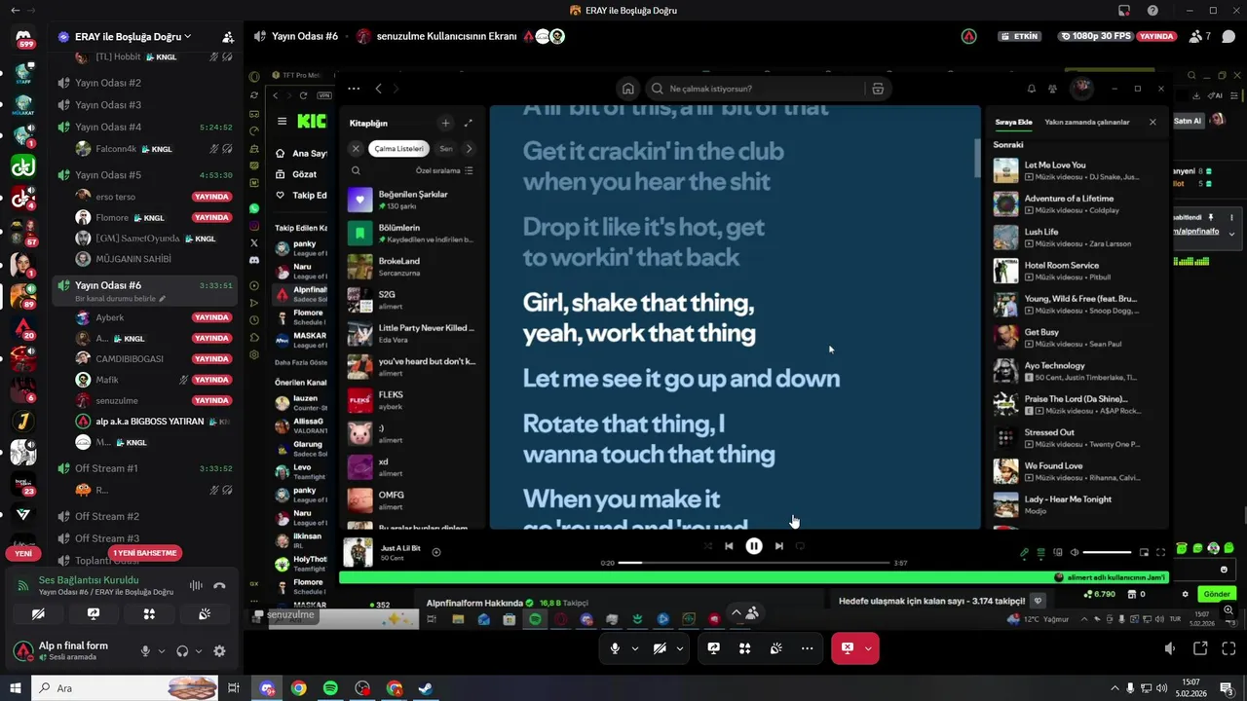Pop out the stream window
Viewport: 1247px width, 701px height.
(x=1200, y=648)
